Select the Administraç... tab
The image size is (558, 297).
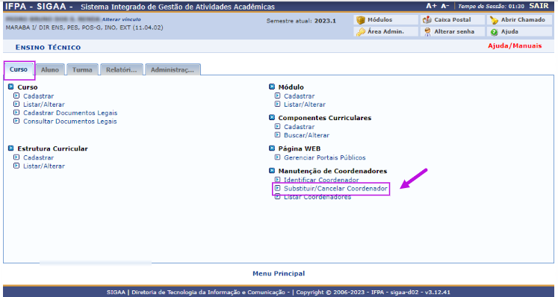point(173,69)
